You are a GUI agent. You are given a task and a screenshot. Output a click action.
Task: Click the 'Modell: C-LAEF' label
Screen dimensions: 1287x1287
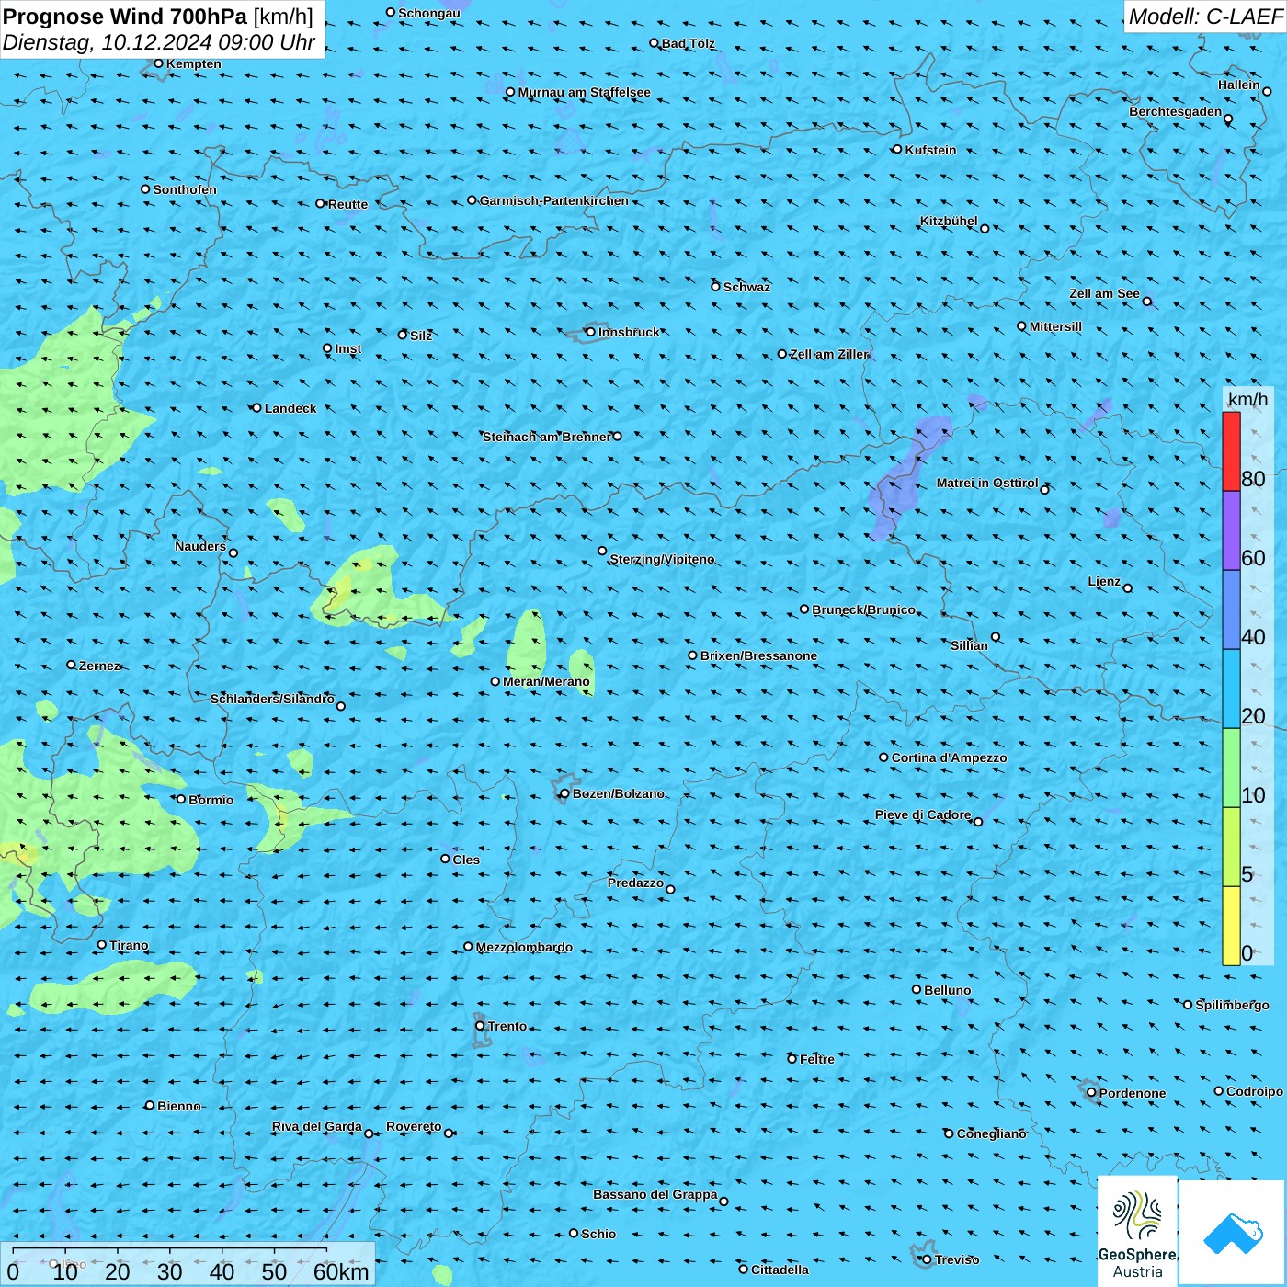pyautogui.click(x=1204, y=17)
